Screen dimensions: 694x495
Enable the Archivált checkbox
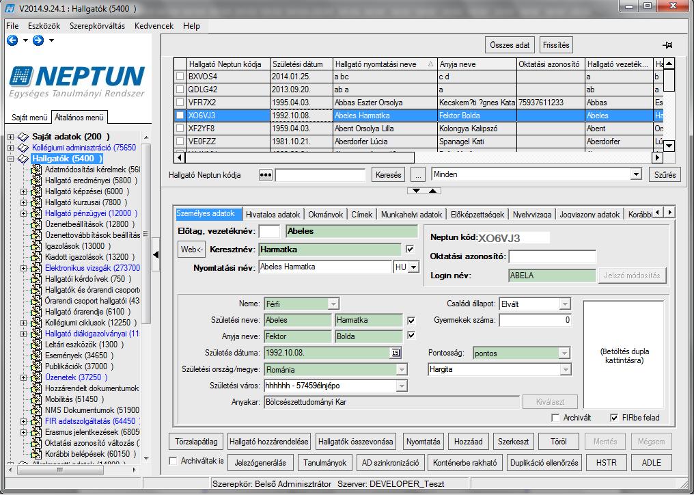pos(555,418)
